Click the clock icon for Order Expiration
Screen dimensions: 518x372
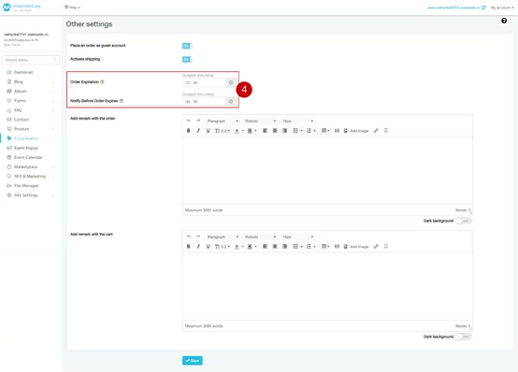point(231,82)
